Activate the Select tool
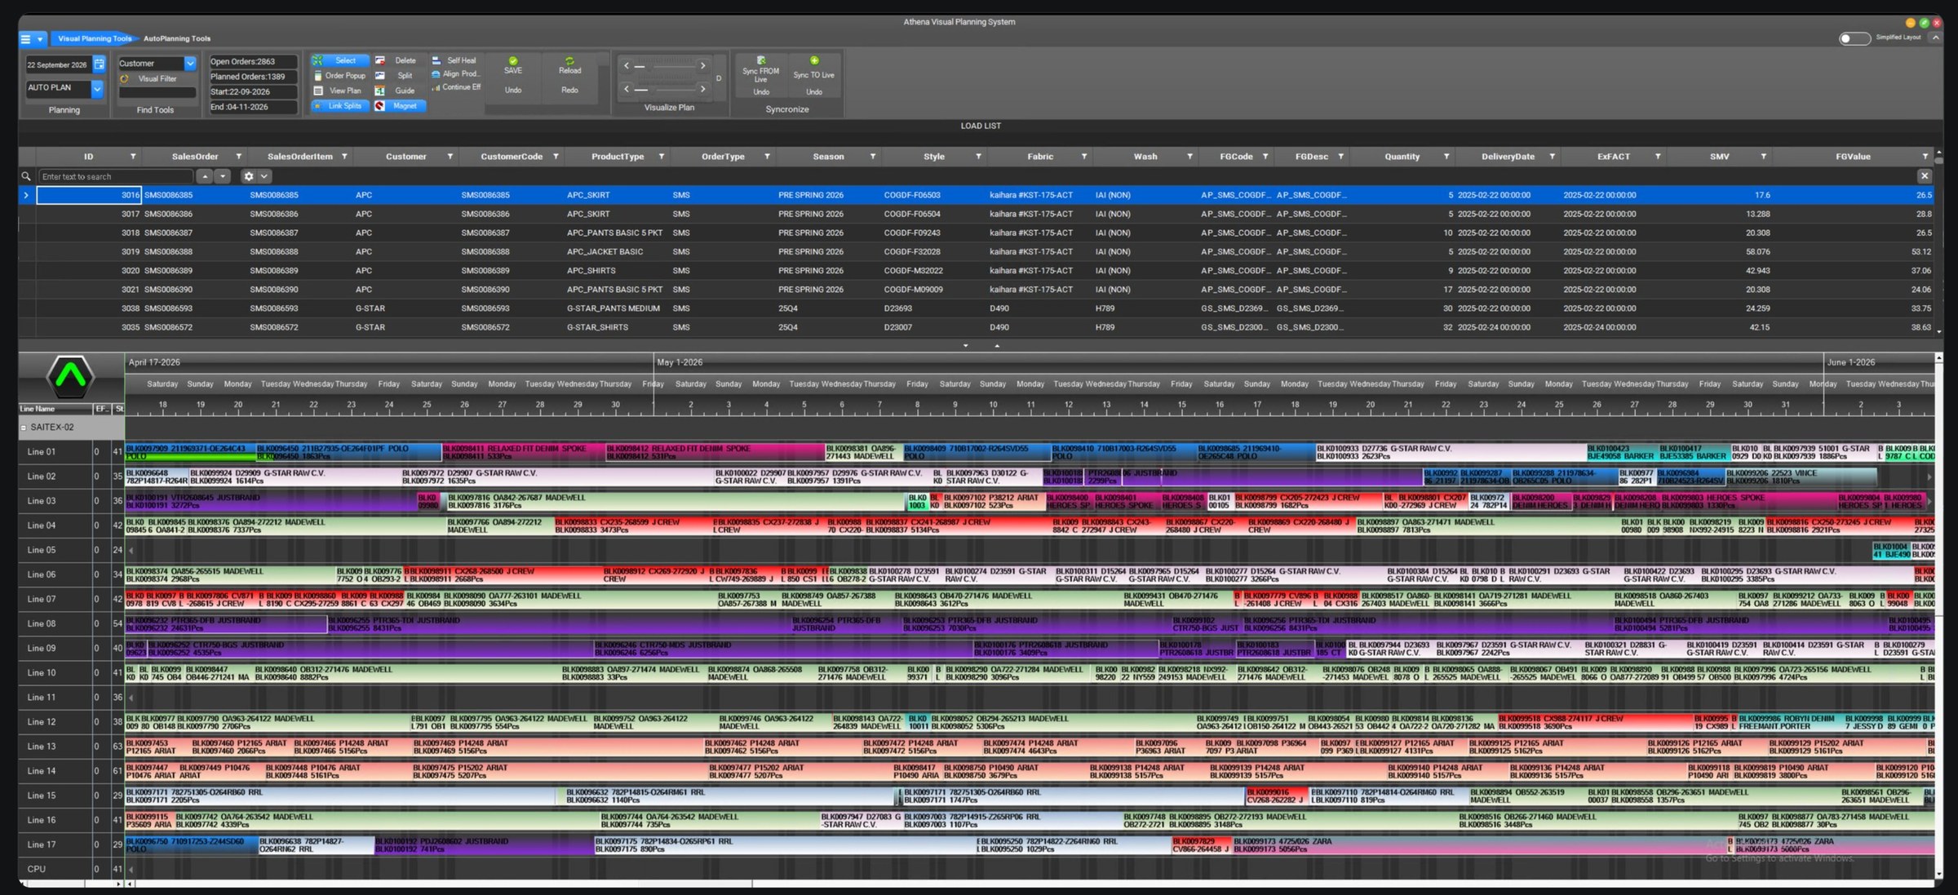This screenshot has width=1958, height=895. pos(339,60)
